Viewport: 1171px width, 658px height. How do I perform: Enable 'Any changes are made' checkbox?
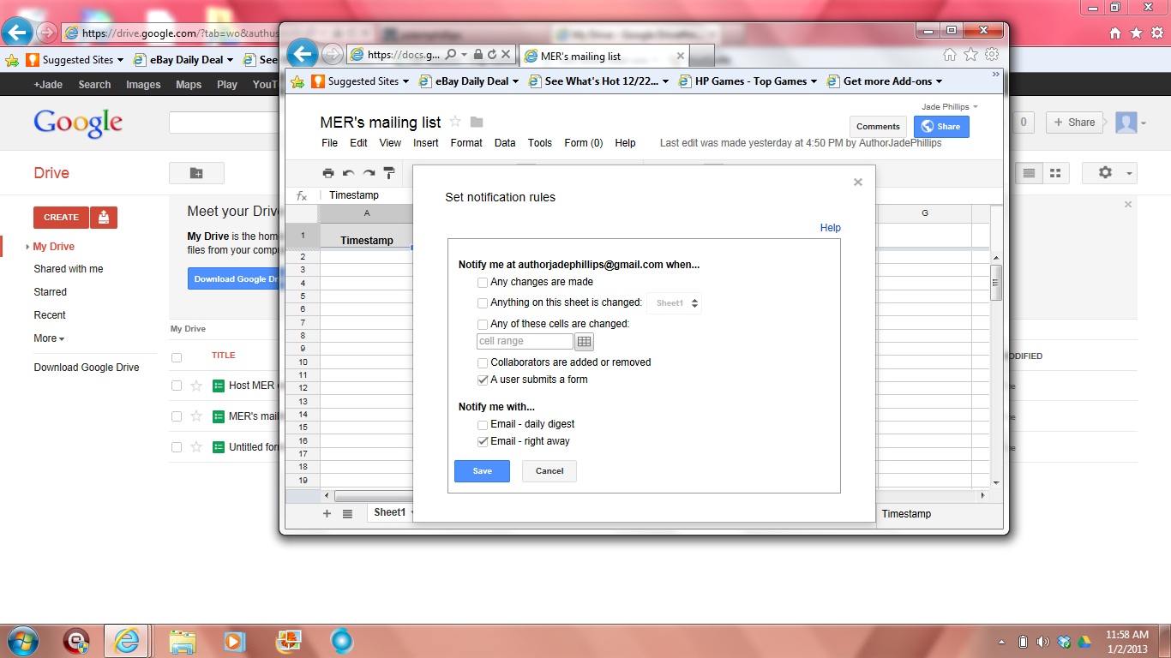(x=483, y=283)
